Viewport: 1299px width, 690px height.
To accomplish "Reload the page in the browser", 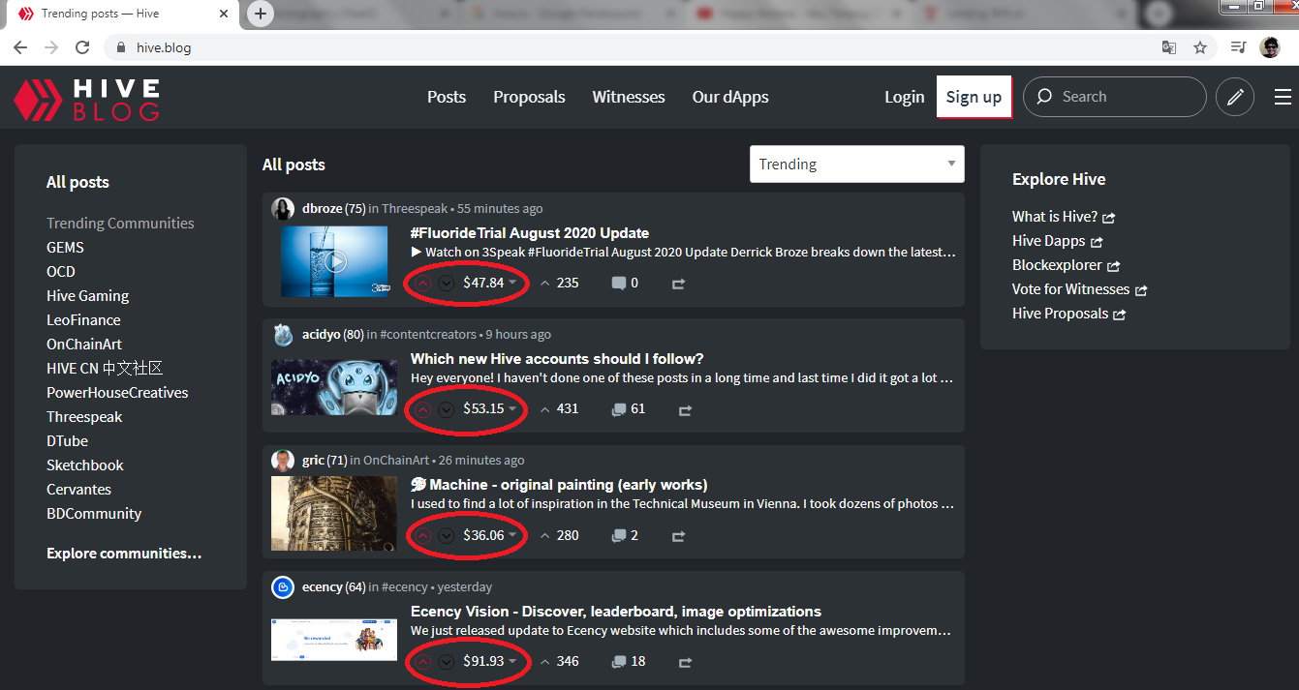I will point(82,47).
